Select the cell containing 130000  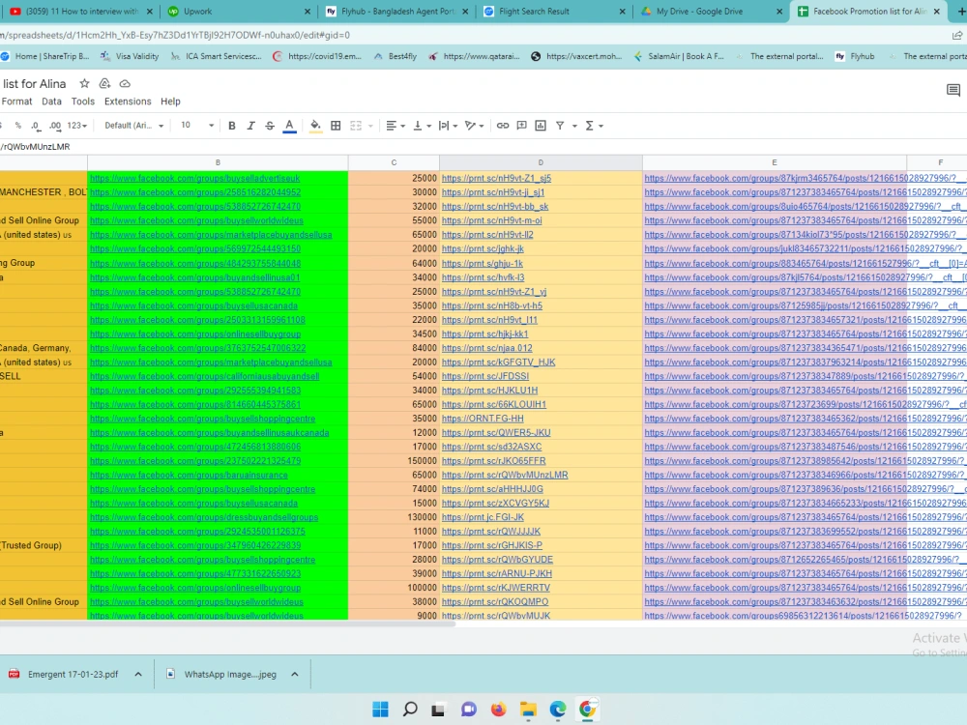point(395,517)
